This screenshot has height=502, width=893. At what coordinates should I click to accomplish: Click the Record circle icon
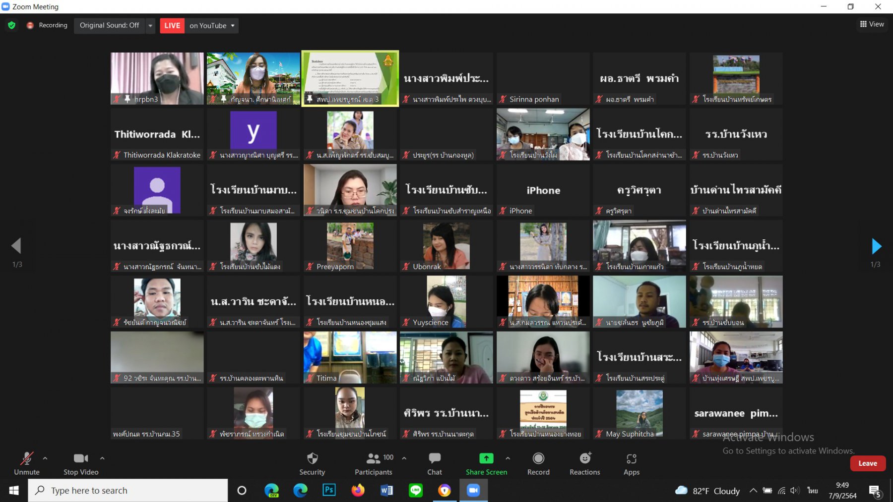tap(538, 458)
